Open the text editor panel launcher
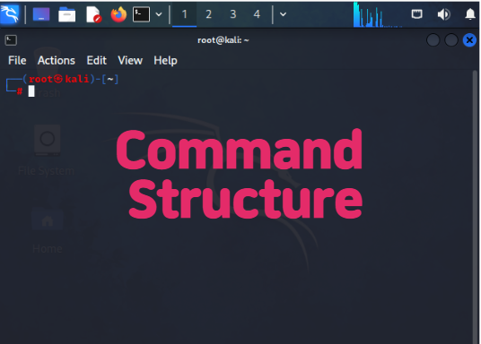 pyautogui.click(x=93, y=14)
